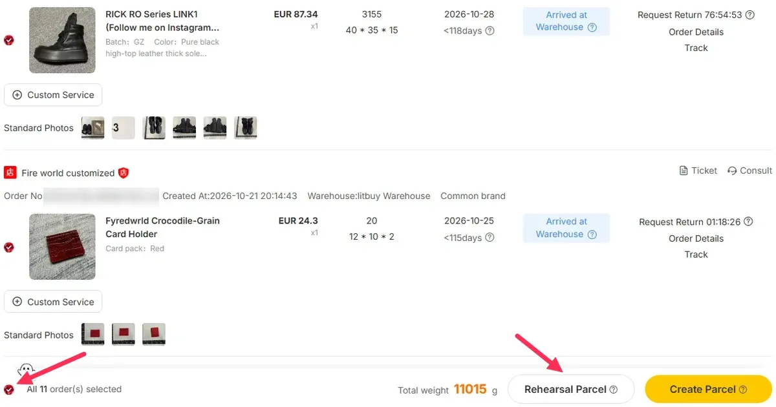This screenshot has height=407, width=776.
Task: Click Rehearsal Parcel button
Action: [571, 390]
